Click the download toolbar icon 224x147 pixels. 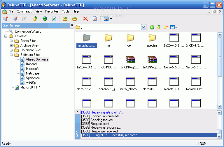(65, 19)
